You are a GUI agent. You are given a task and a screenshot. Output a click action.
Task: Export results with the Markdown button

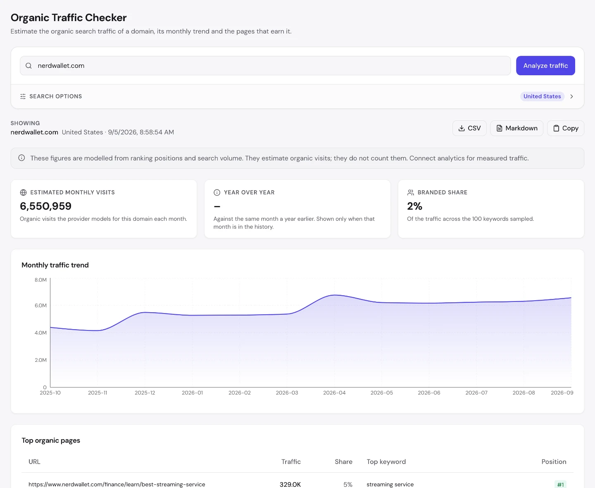pos(516,128)
